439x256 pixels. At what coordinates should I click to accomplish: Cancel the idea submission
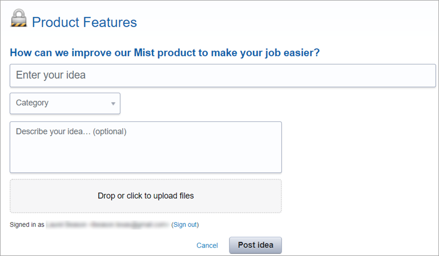207,246
